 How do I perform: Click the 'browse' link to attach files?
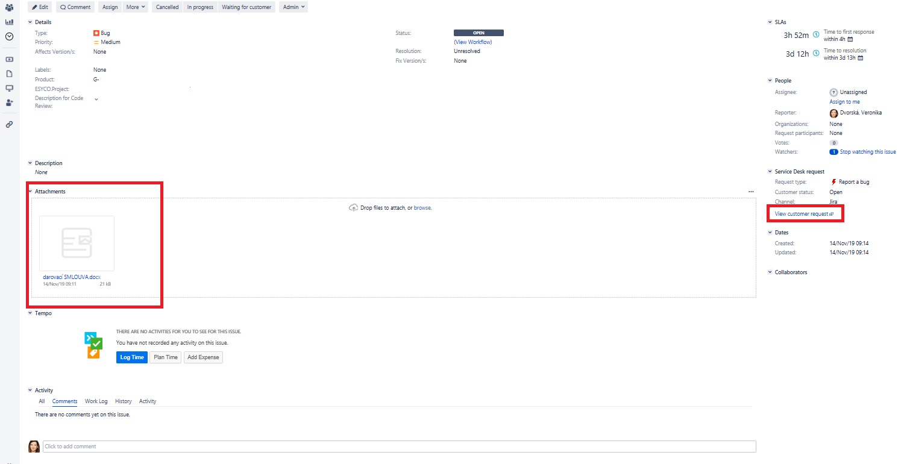point(422,208)
